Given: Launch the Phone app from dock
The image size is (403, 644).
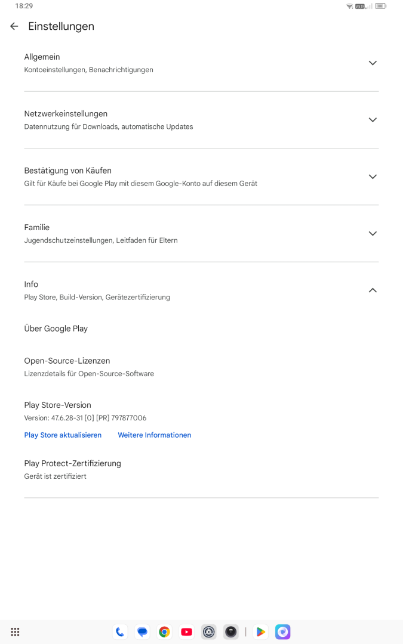Looking at the screenshot, I should click(x=120, y=631).
